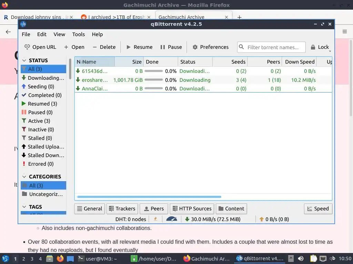
Task: Select the 615436d torrent row
Action: tap(203, 71)
